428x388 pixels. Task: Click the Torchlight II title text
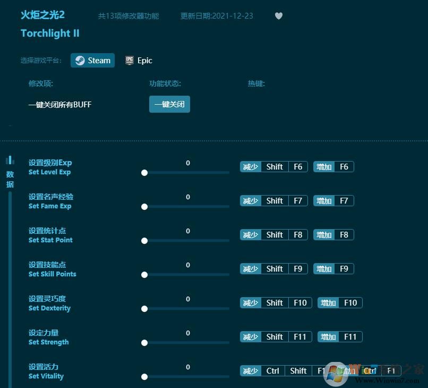50,33
